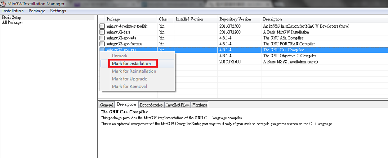Choose Mark for Installation in the context menu
This screenshot has width=388, height=158.
(137, 64)
